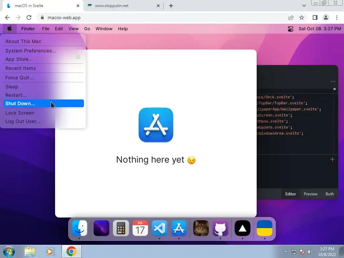Bookmark this page with the star icon

click(302, 17)
